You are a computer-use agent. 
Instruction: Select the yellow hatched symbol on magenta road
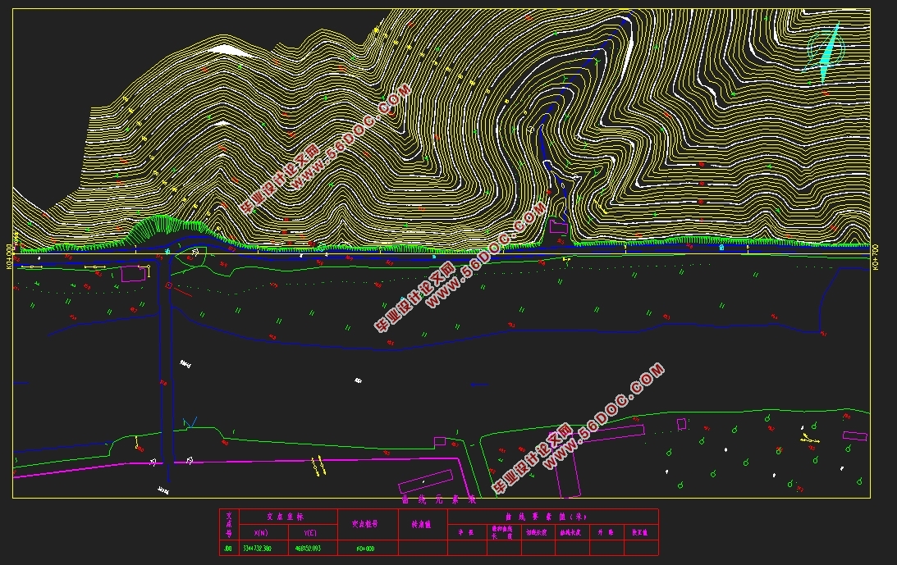[318, 466]
